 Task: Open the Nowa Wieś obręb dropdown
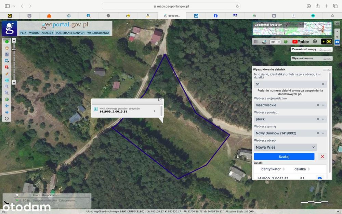click(285, 147)
